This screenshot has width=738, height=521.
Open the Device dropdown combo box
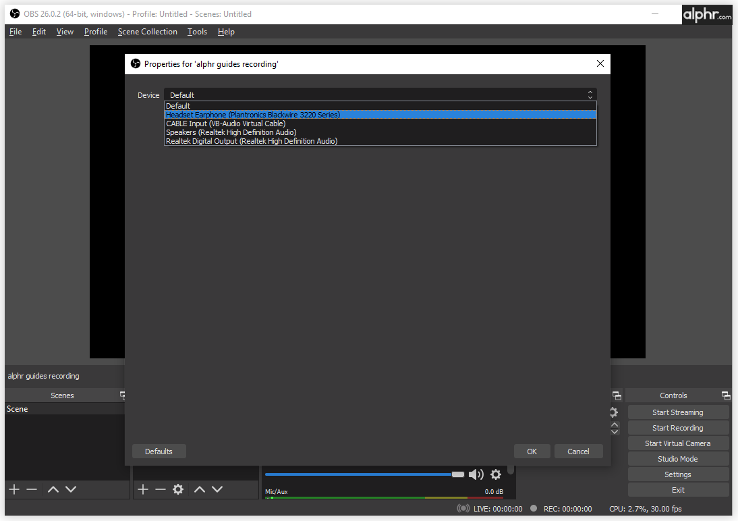380,94
